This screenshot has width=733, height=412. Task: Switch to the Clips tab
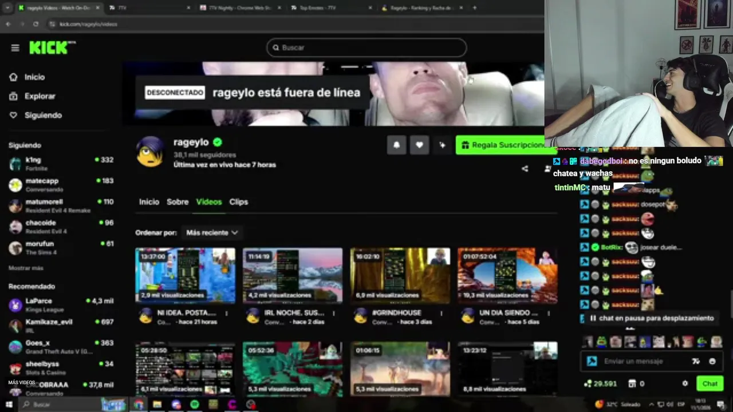(x=239, y=202)
